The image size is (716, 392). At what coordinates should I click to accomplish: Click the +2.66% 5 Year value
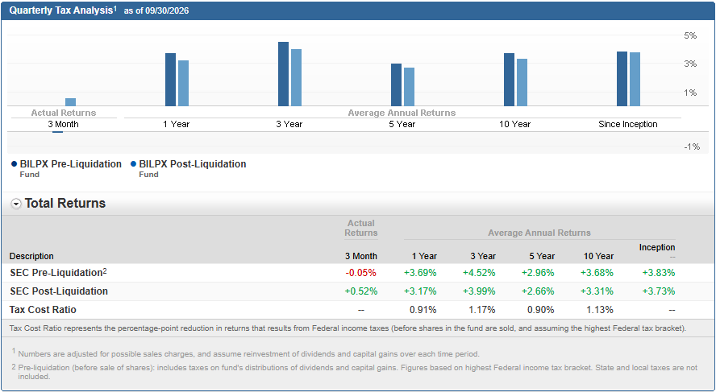pyautogui.click(x=538, y=291)
